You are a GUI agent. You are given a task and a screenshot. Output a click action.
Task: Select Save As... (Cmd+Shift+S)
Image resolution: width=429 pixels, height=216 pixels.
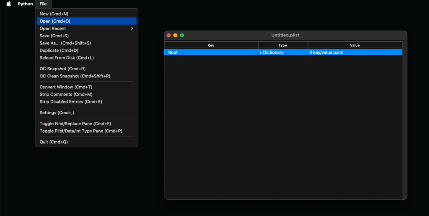tap(86, 43)
